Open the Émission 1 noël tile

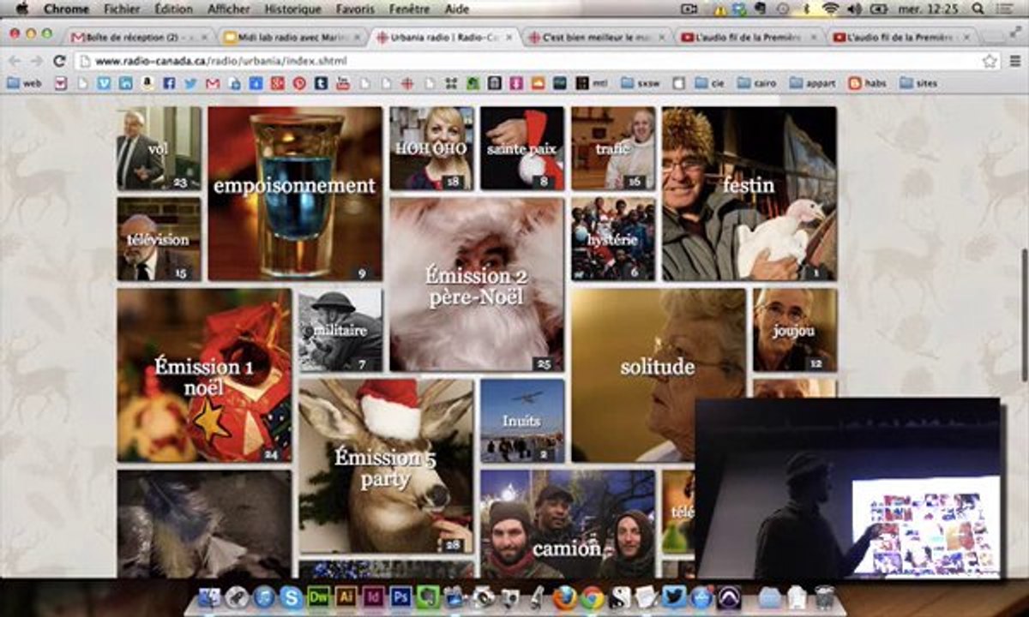204,375
